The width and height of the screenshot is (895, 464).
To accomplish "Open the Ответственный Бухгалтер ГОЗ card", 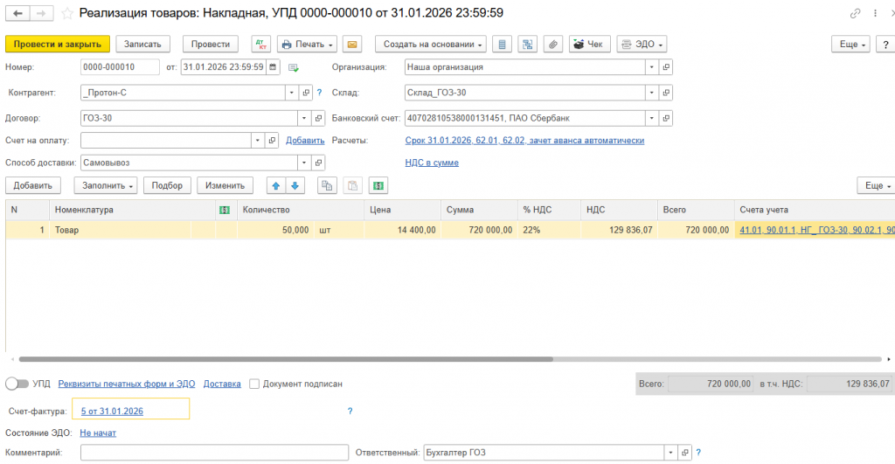I will pos(685,453).
